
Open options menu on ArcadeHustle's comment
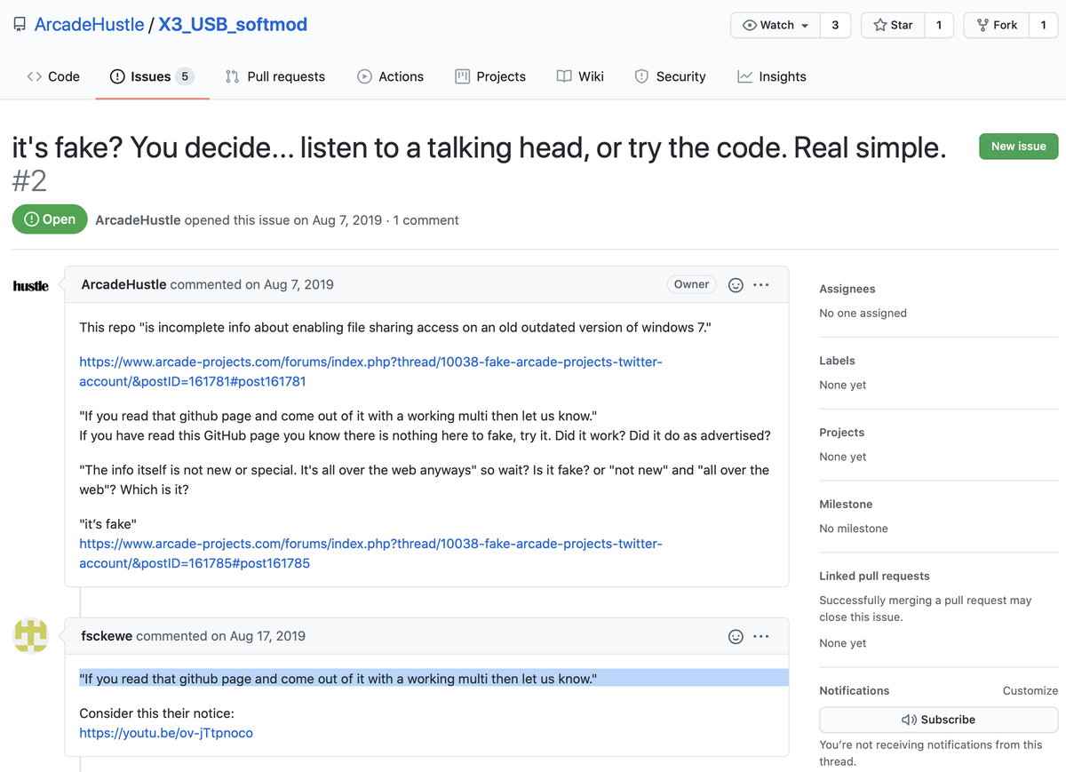tap(761, 285)
